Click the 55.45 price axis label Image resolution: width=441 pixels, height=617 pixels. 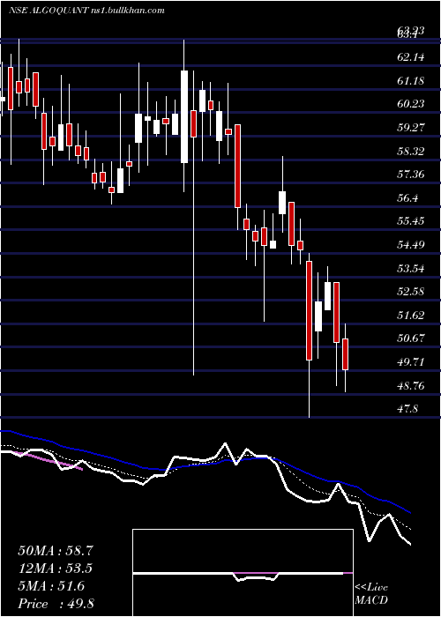tap(411, 221)
